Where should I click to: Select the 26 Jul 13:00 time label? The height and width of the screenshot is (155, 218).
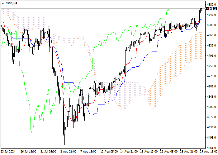(28, 151)
